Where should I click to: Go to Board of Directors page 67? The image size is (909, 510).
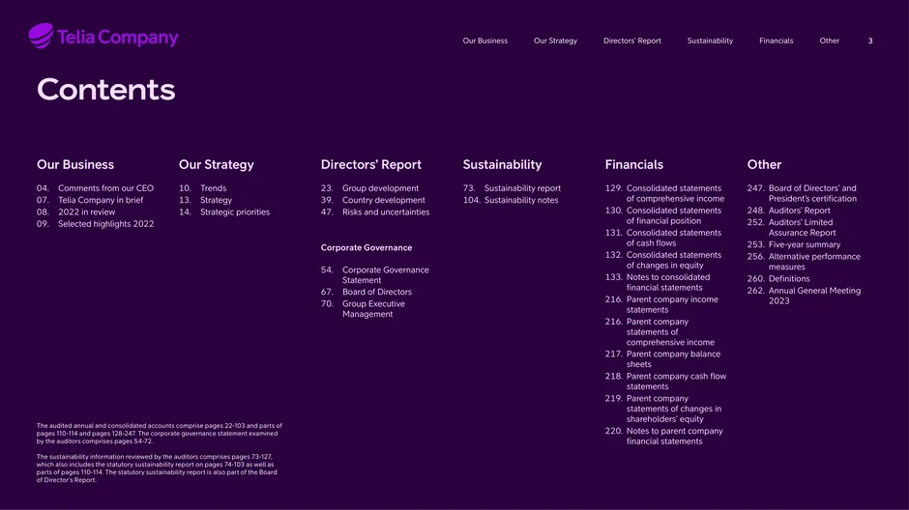click(367, 292)
